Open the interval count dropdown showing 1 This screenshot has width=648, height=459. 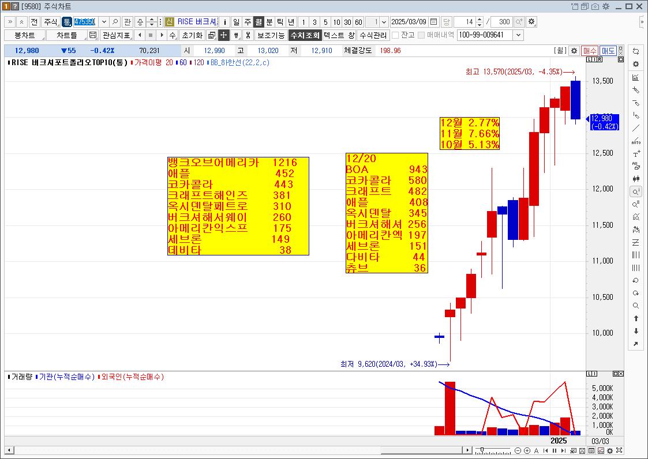384,22
